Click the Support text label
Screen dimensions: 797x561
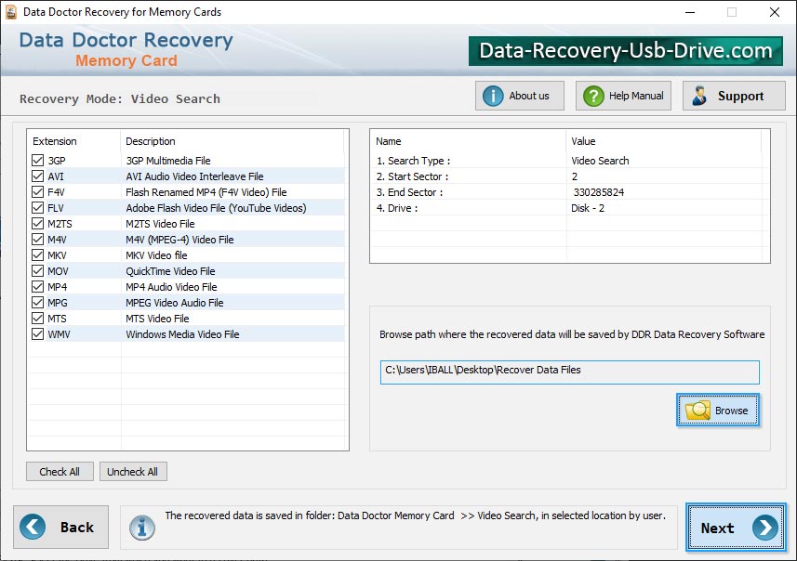coord(740,96)
